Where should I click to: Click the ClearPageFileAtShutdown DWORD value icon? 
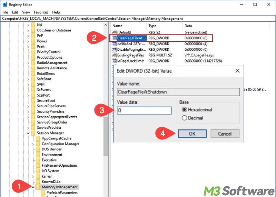[115, 38]
